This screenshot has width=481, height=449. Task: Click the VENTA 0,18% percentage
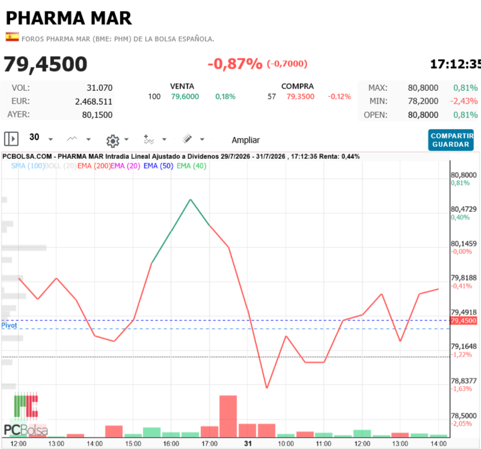coord(225,97)
